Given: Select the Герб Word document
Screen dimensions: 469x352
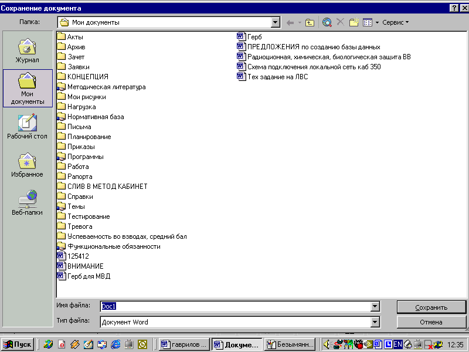Looking at the screenshot, I should (x=250, y=37).
